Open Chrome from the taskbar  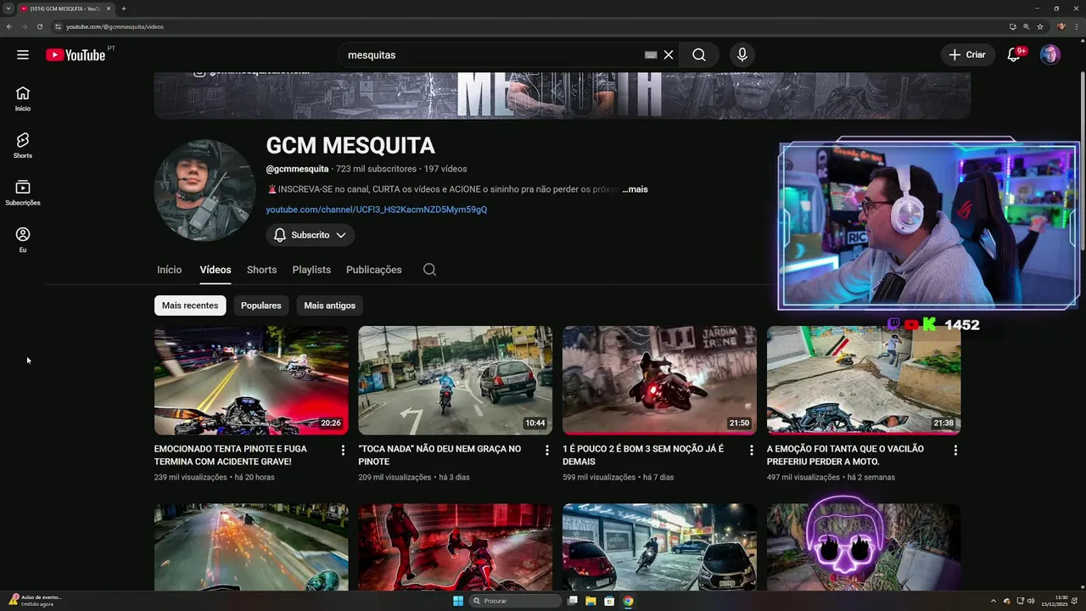pos(628,601)
